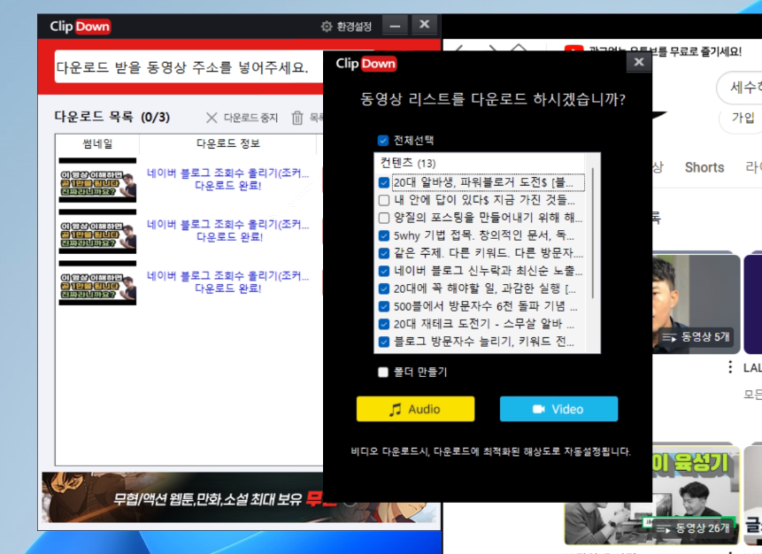
Task: Toggle the 전체선택 checkbox
Action: click(x=383, y=141)
